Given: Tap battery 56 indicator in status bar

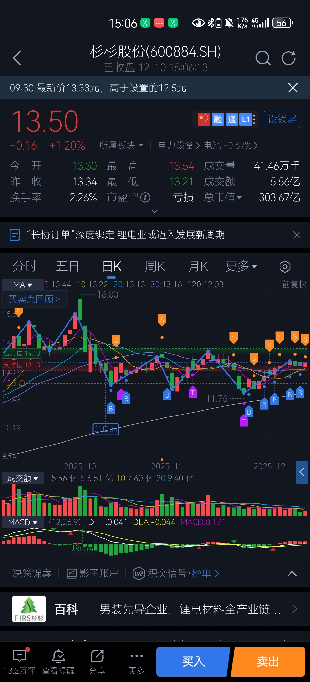Looking at the screenshot, I should pos(282,23).
